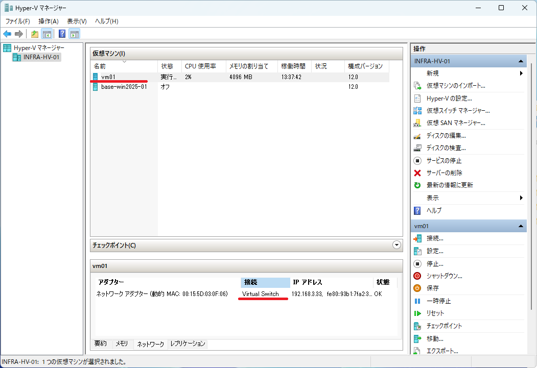Expand the 新規 submenu arrow
The width and height of the screenshot is (537, 368).
pos(521,73)
